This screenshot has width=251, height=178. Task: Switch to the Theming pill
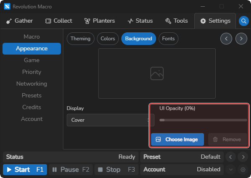tap(81, 39)
